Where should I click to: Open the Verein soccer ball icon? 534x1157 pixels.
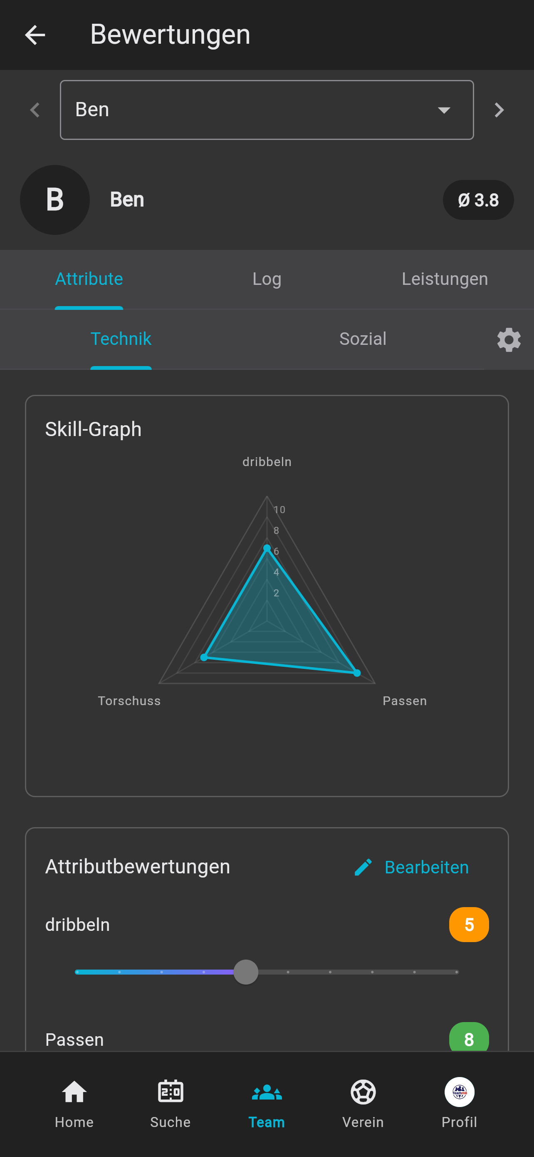point(363,1092)
